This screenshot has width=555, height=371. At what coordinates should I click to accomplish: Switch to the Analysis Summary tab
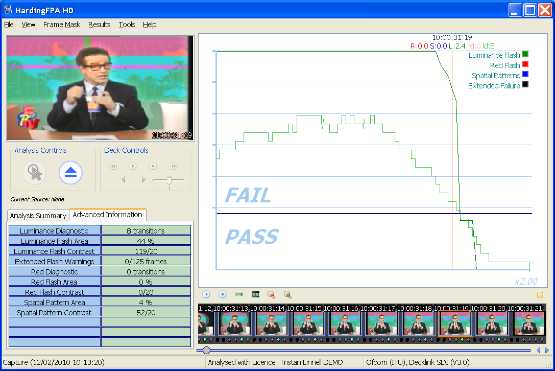click(38, 216)
